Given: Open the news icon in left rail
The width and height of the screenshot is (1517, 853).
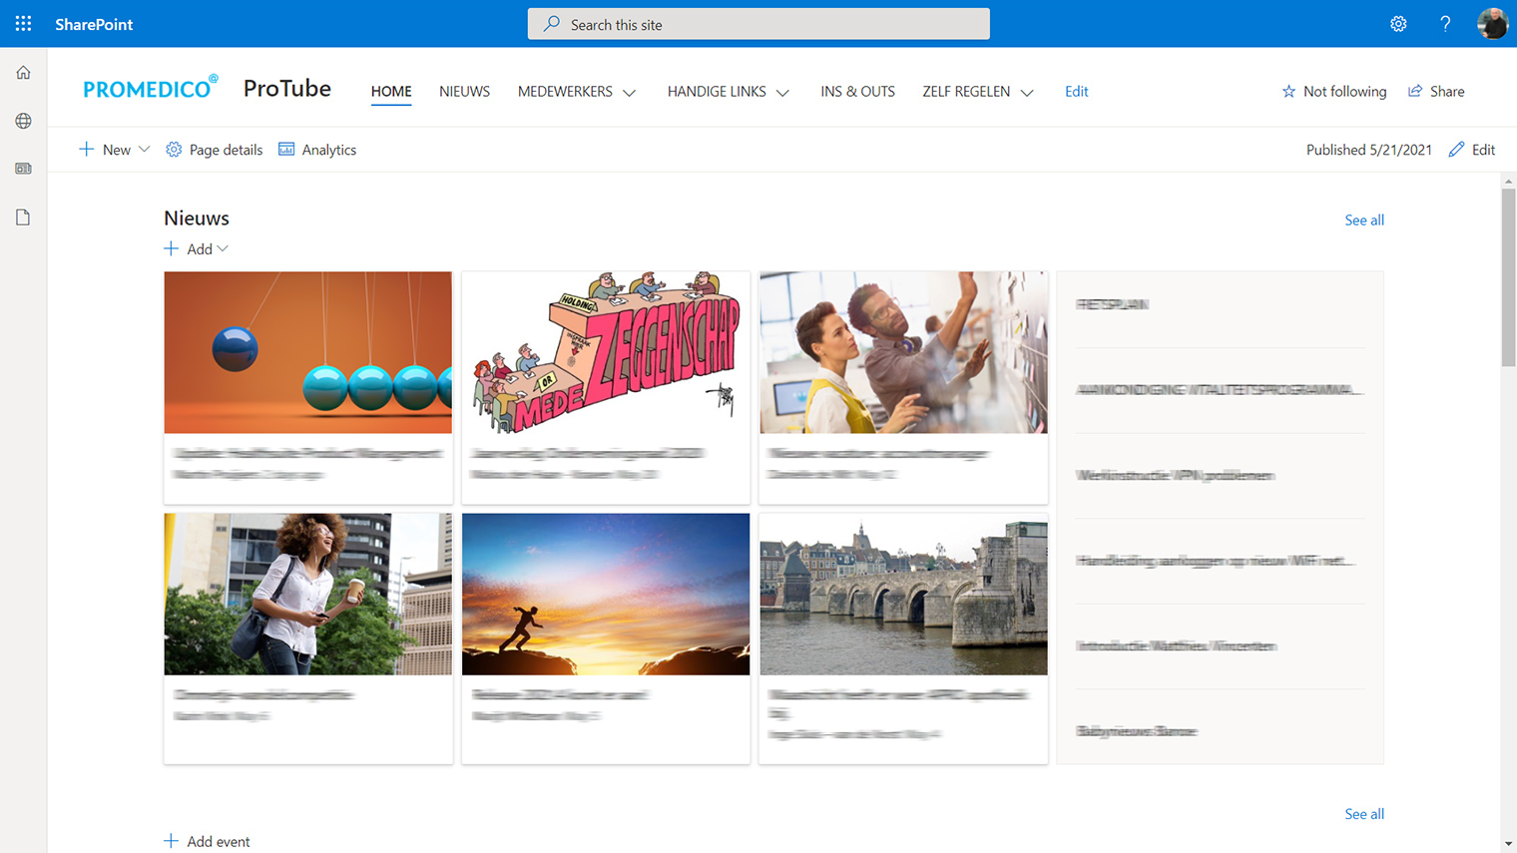Looking at the screenshot, I should click(x=23, y=169).
